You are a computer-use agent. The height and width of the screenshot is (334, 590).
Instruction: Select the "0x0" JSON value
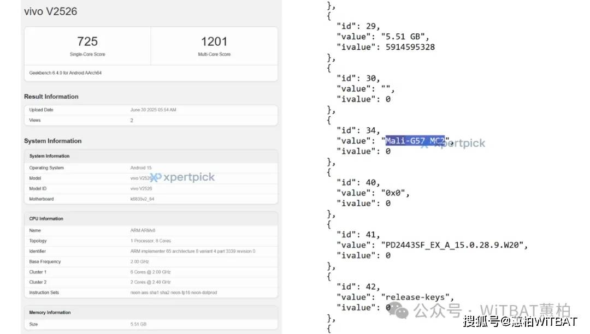click(393, 193)
